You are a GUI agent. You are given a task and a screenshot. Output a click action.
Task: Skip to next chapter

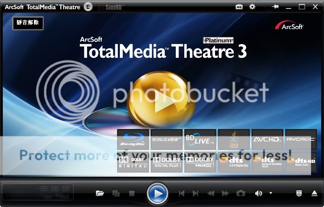point(195,193)
